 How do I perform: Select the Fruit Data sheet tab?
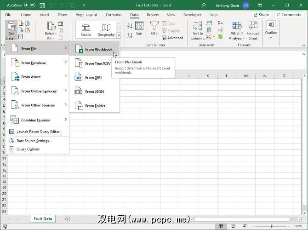(x=43, y=219)
